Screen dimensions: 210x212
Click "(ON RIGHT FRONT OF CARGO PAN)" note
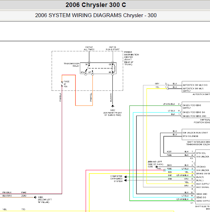(x=113, y=114)
